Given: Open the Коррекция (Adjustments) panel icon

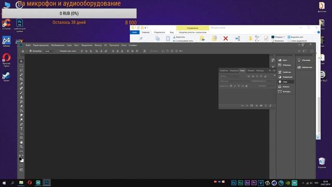Looking at the screenshot, I should (280, 77).
